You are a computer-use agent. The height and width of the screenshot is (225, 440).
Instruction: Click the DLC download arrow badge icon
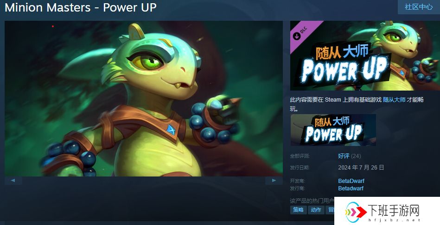(297, 36)
